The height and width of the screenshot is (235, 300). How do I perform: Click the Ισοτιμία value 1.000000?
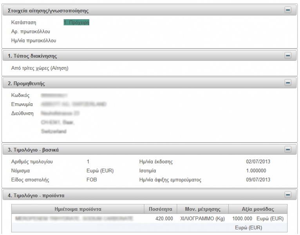point(256,171)
